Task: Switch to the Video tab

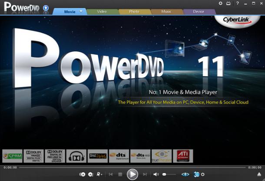Action: pyautogui.click(x=102, y=12)
